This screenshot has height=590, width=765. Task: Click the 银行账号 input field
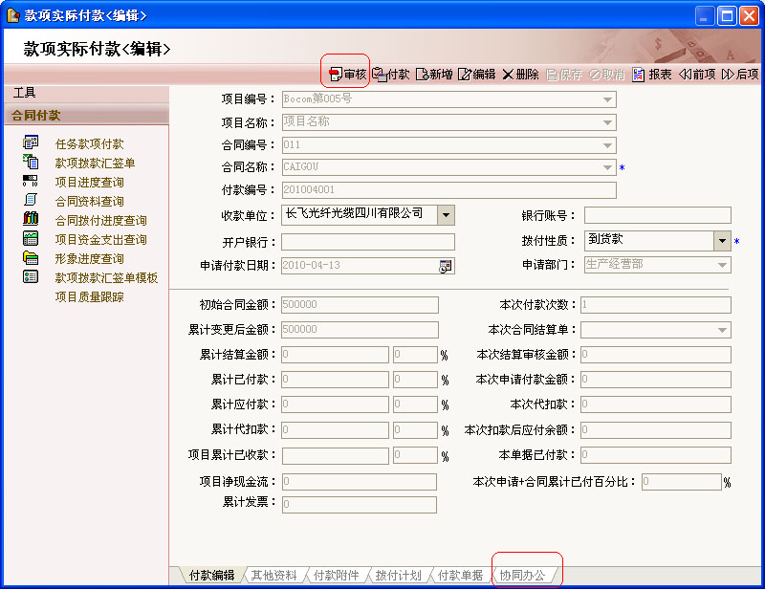click(657, 215)
